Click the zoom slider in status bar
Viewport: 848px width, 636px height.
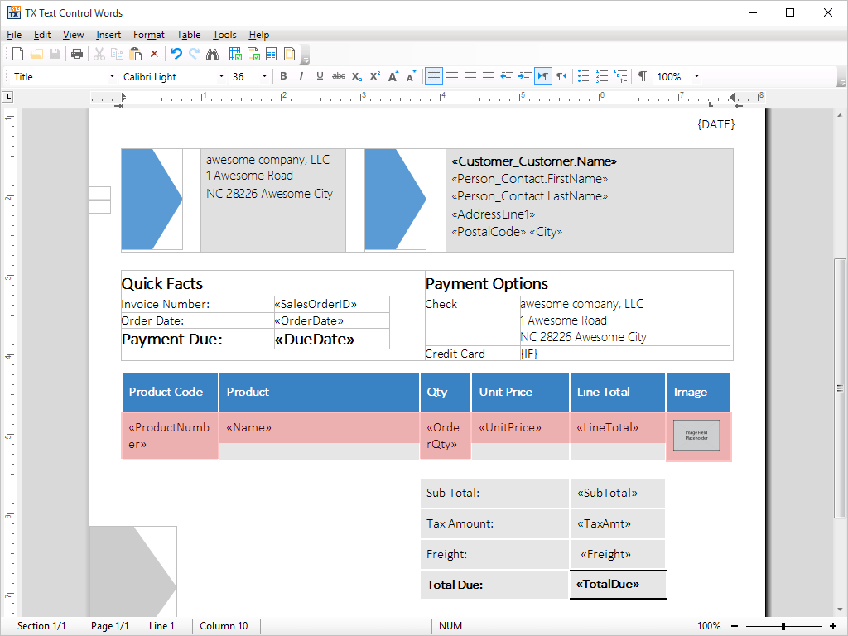(783, 626)
